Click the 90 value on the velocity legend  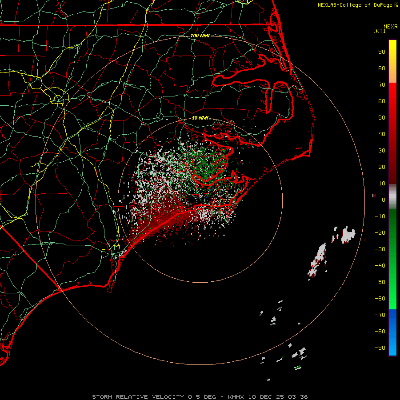pos(381,52)
